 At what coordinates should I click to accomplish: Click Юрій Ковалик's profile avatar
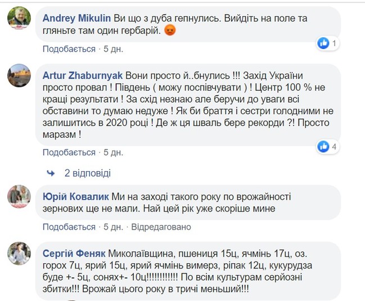(19, 197)
